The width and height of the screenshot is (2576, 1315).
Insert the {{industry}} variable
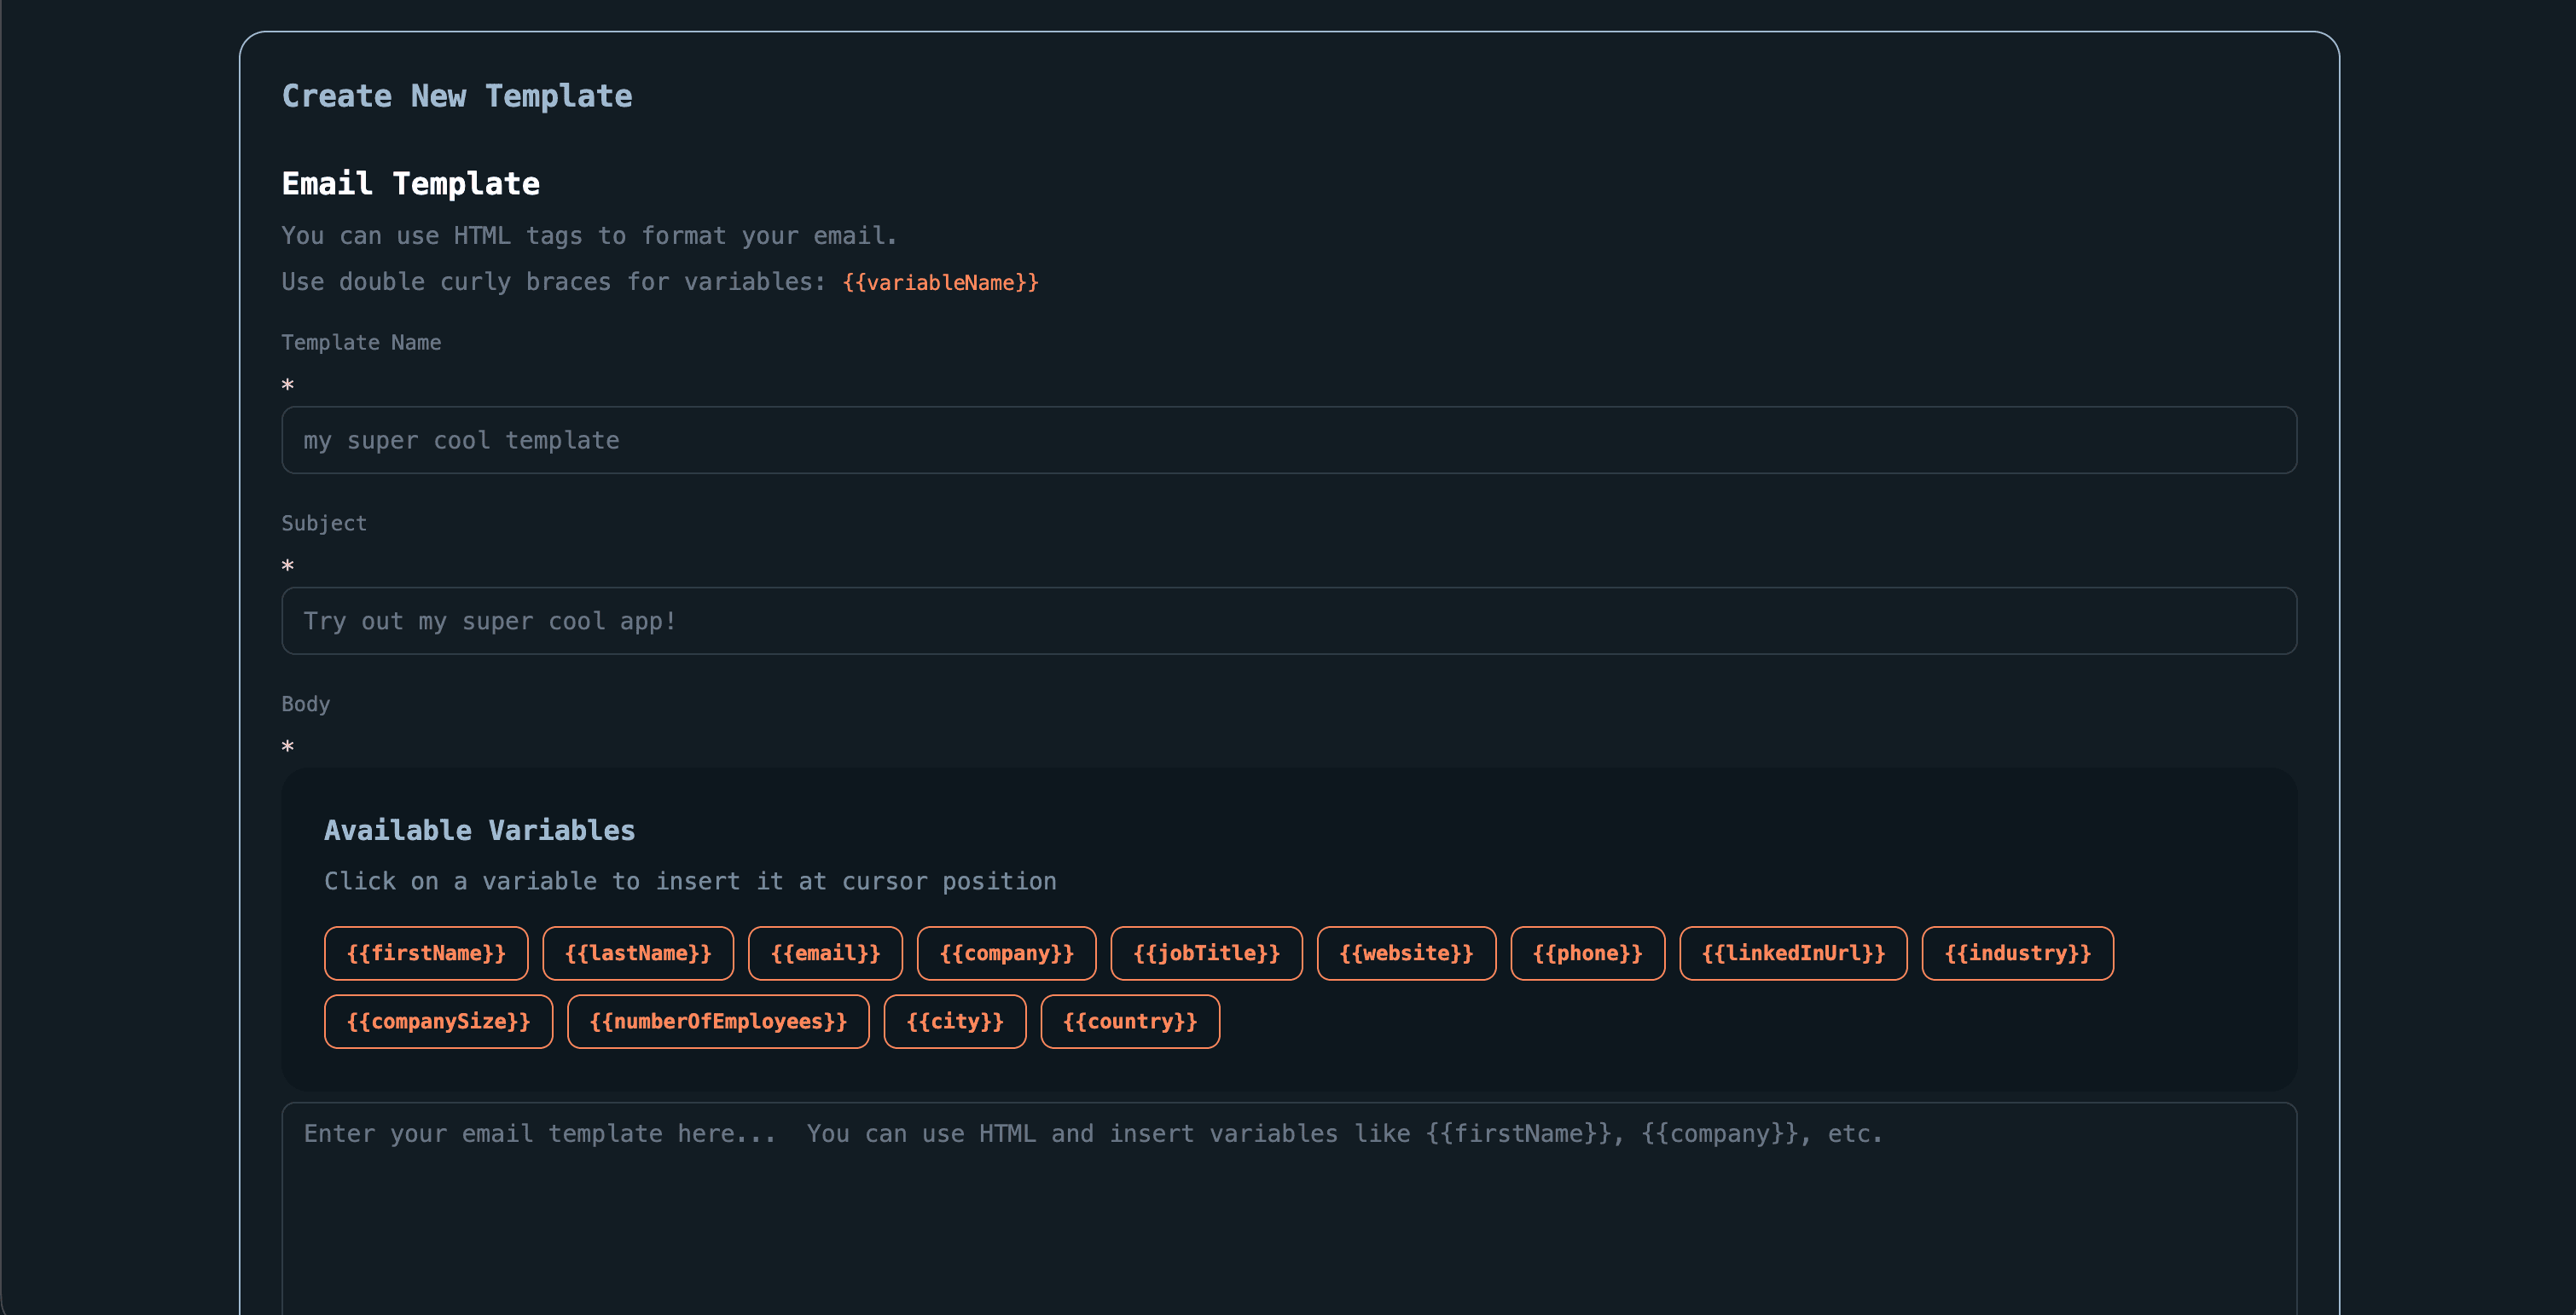coord(2017,953)
